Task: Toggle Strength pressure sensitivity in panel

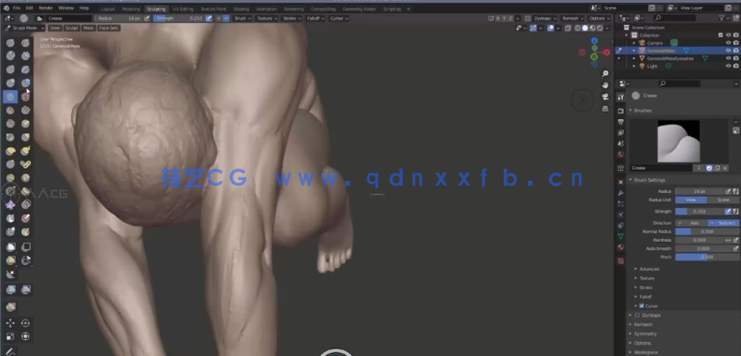Action: coord(728,211)
